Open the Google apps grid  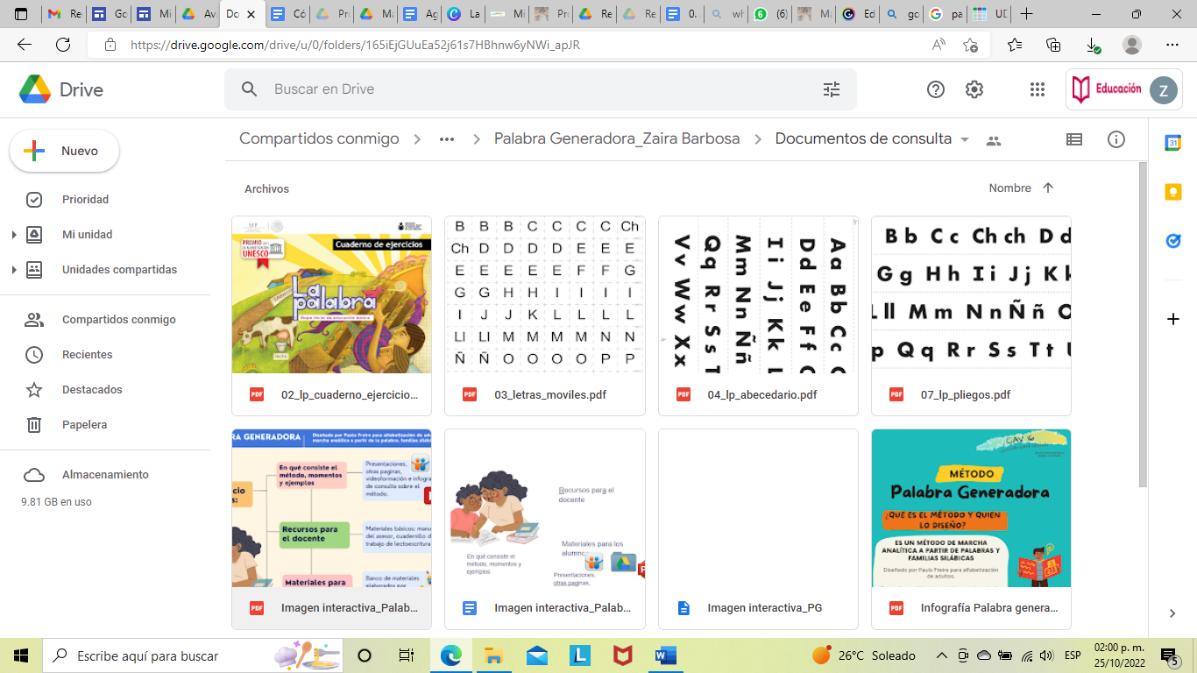tap(1038, 89)
